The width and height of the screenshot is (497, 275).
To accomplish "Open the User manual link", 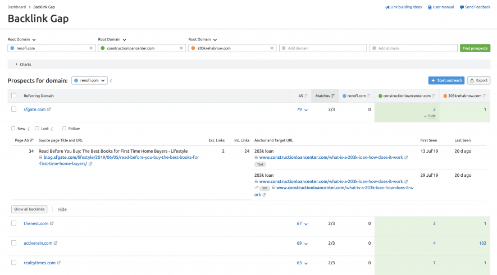I will 441,7.
